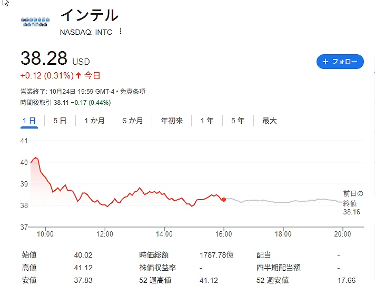Select the 1日 chart tab
This screenshot has height=295, width=375.
click(x=29, y=121)
